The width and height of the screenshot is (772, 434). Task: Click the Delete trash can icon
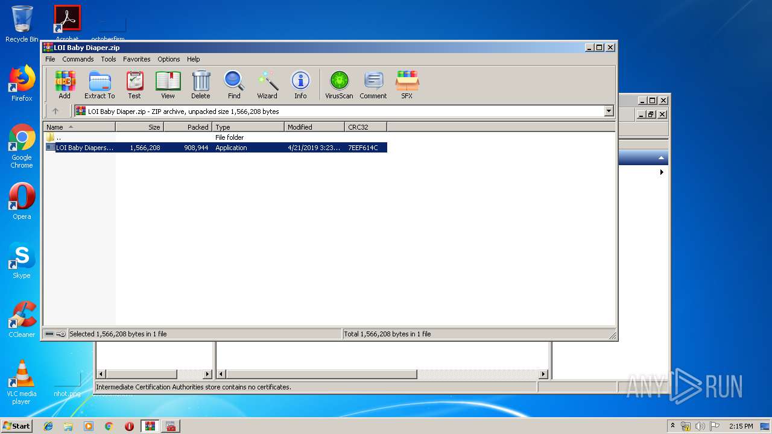[x=201, y=85]
